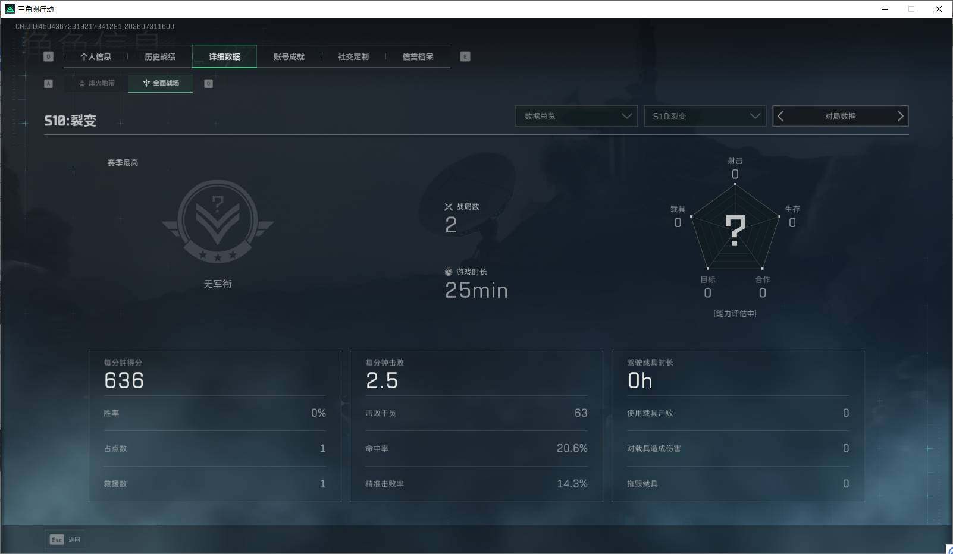Select the 全面战场 mode sub-tab
Image resolution: width=953 pixels, height=554 pixels.
(x=161, y=83)
